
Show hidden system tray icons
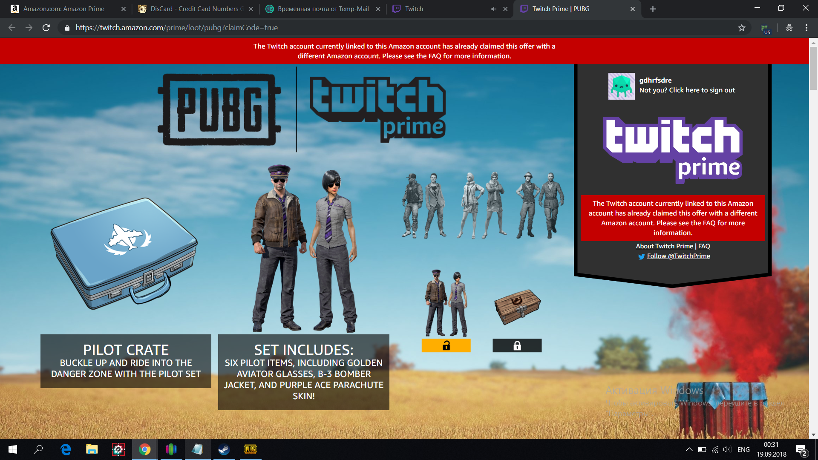[x=689, y=449]
